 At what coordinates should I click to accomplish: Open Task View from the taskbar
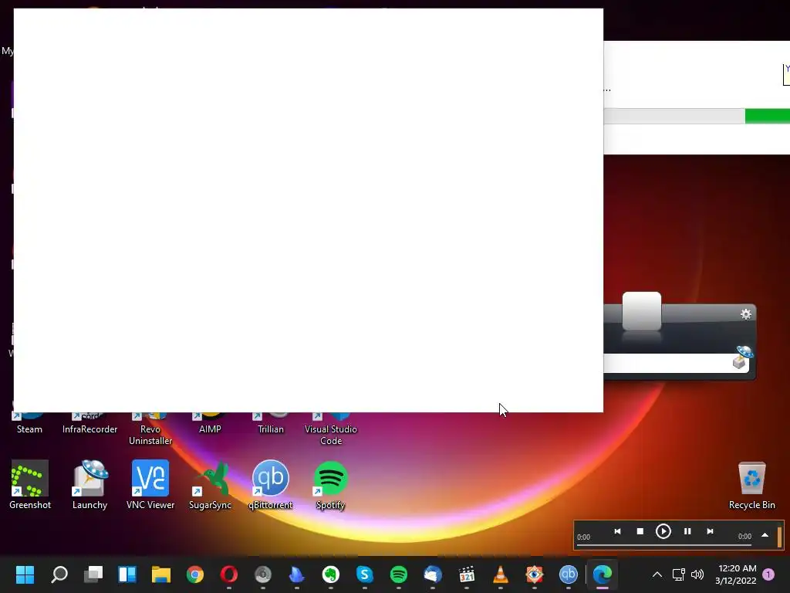[x=93, y=574]
